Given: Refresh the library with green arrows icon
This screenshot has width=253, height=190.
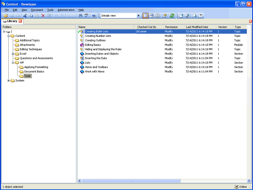Looking at the screenshot, I should click(x=172, y=16).
